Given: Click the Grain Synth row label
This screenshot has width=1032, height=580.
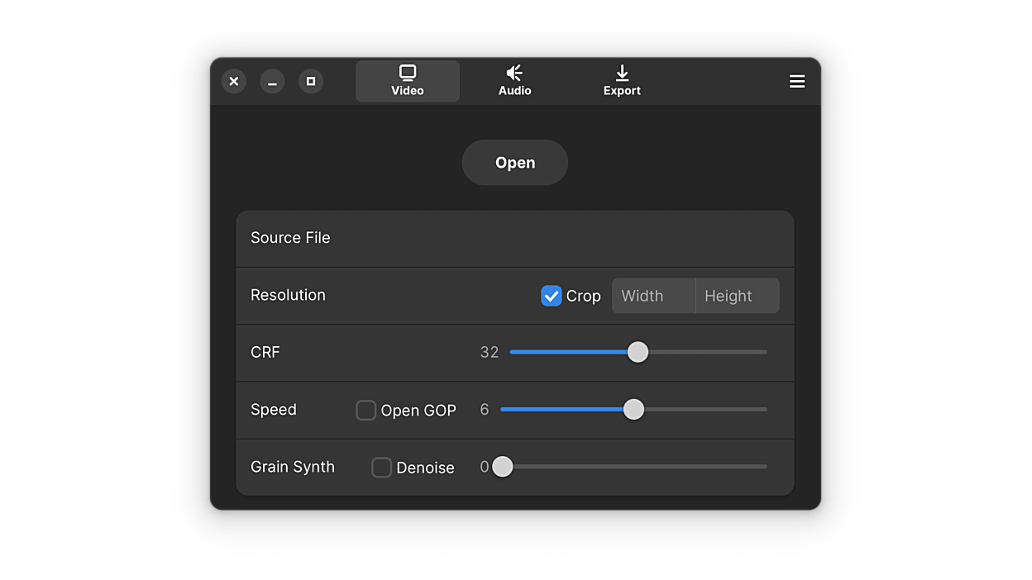Looking at the screenshot, I should click(x=293, y=467).
